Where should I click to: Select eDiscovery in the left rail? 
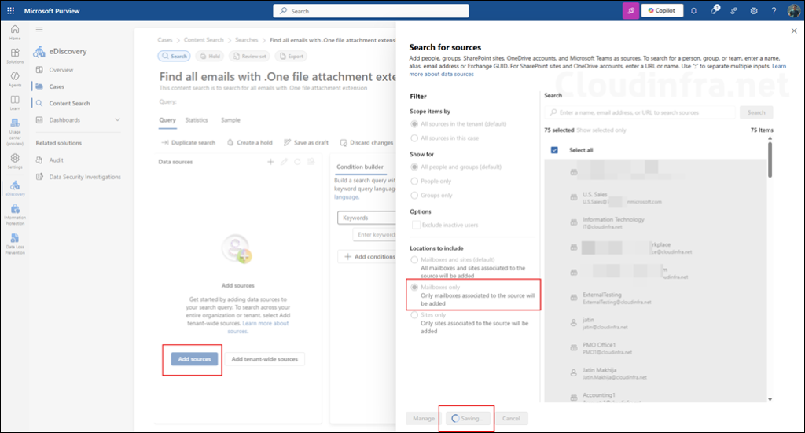point(15,189)
